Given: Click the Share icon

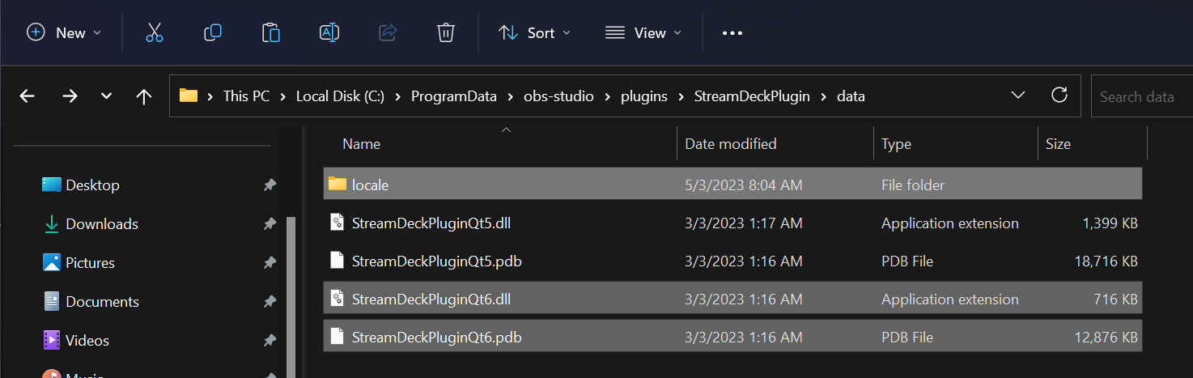Looking at the screenshot, I should pyautogui.click(x=388, y=33).
